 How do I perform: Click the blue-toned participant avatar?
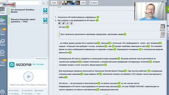click(73, 3)
